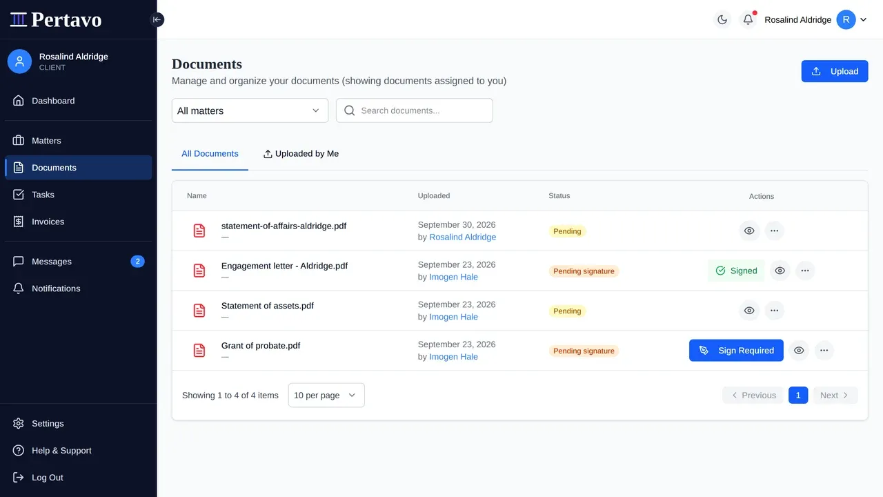Toggle dark mode with the moon icon

pos(722,19)
